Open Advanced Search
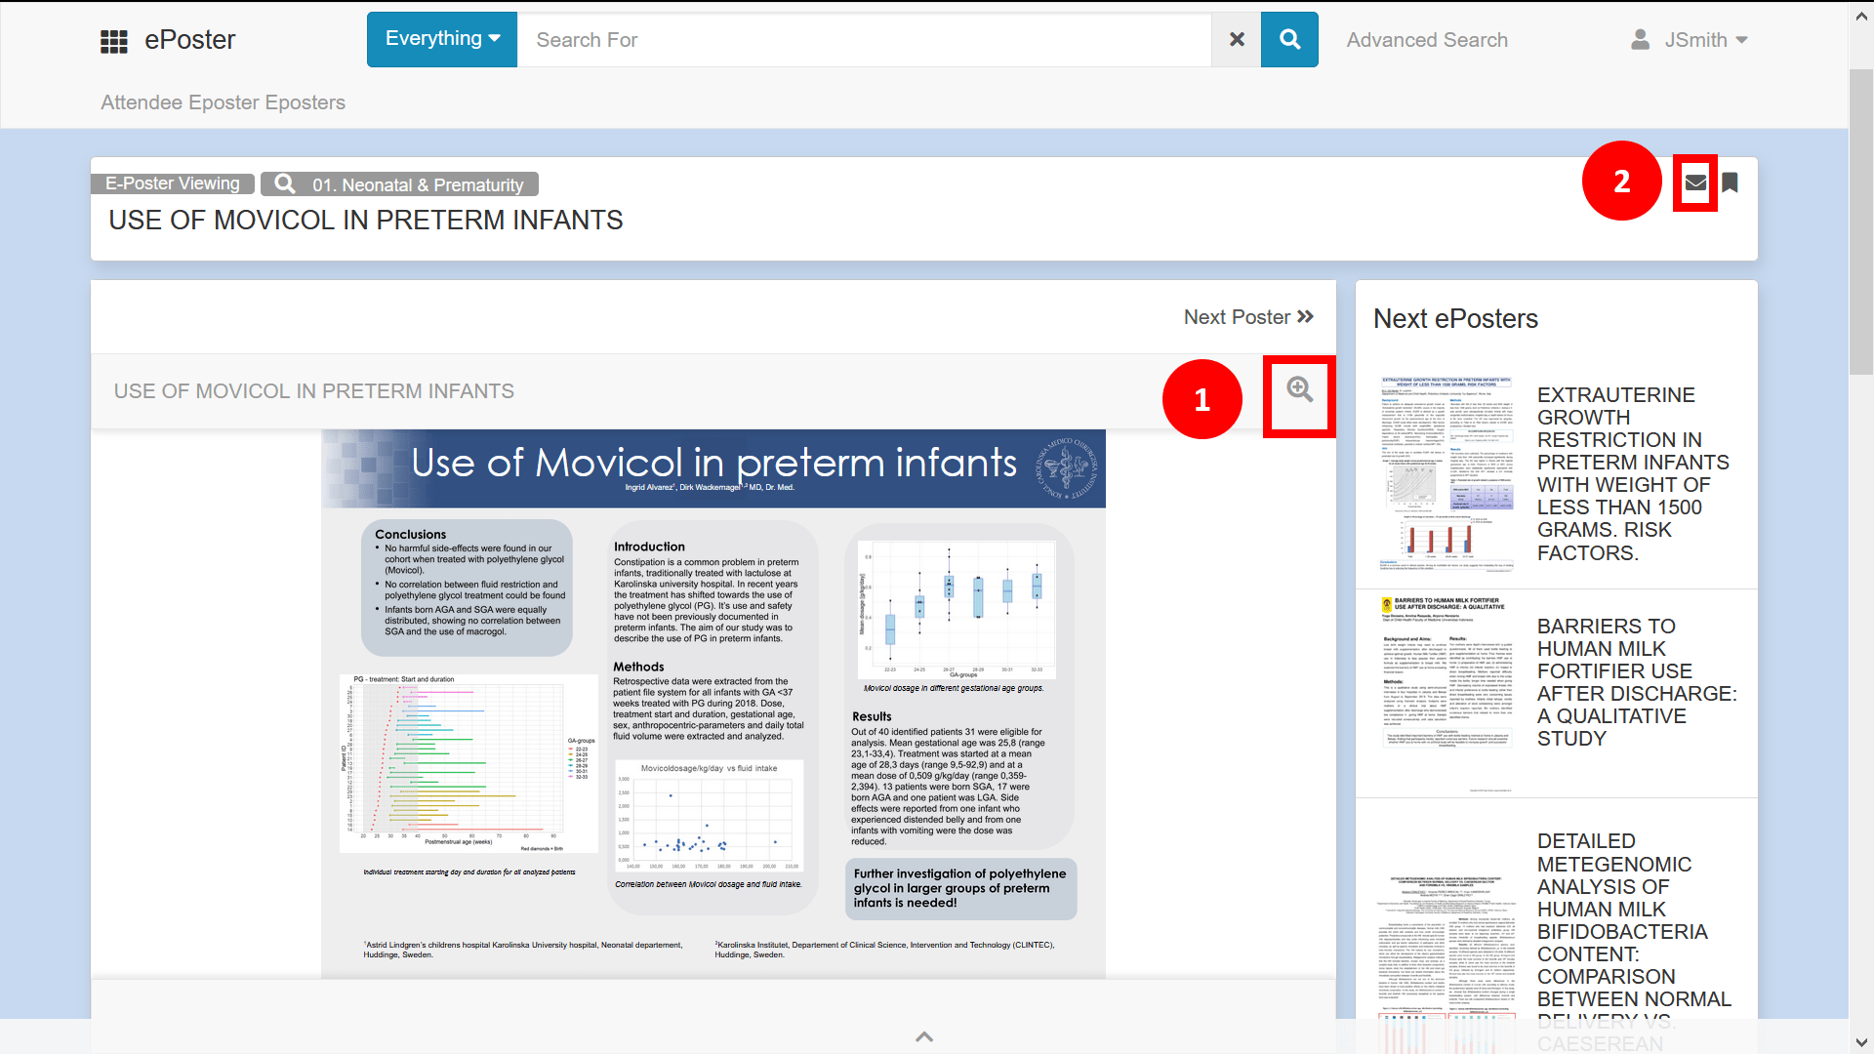The image size is (1874, 1054). point(1427,40)
